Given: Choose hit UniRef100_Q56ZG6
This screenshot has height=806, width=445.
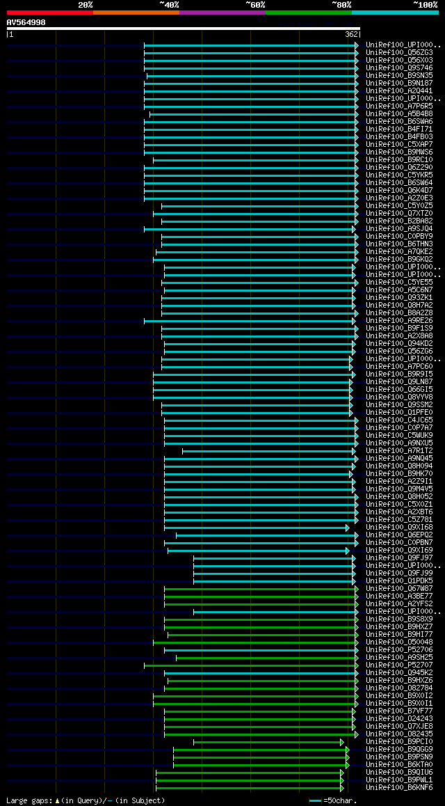Looking at the screenshot, I should [x=399, y=351].
